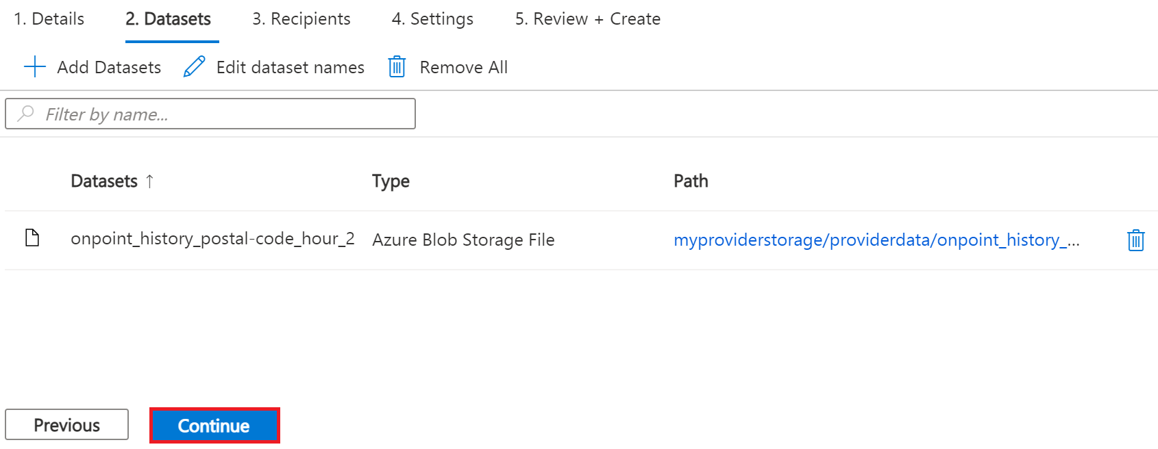Image resolution: width=1158 pixels, height=449 pixels.
Task: Select the 2. Datasets tab
Action: pos(168,19)
